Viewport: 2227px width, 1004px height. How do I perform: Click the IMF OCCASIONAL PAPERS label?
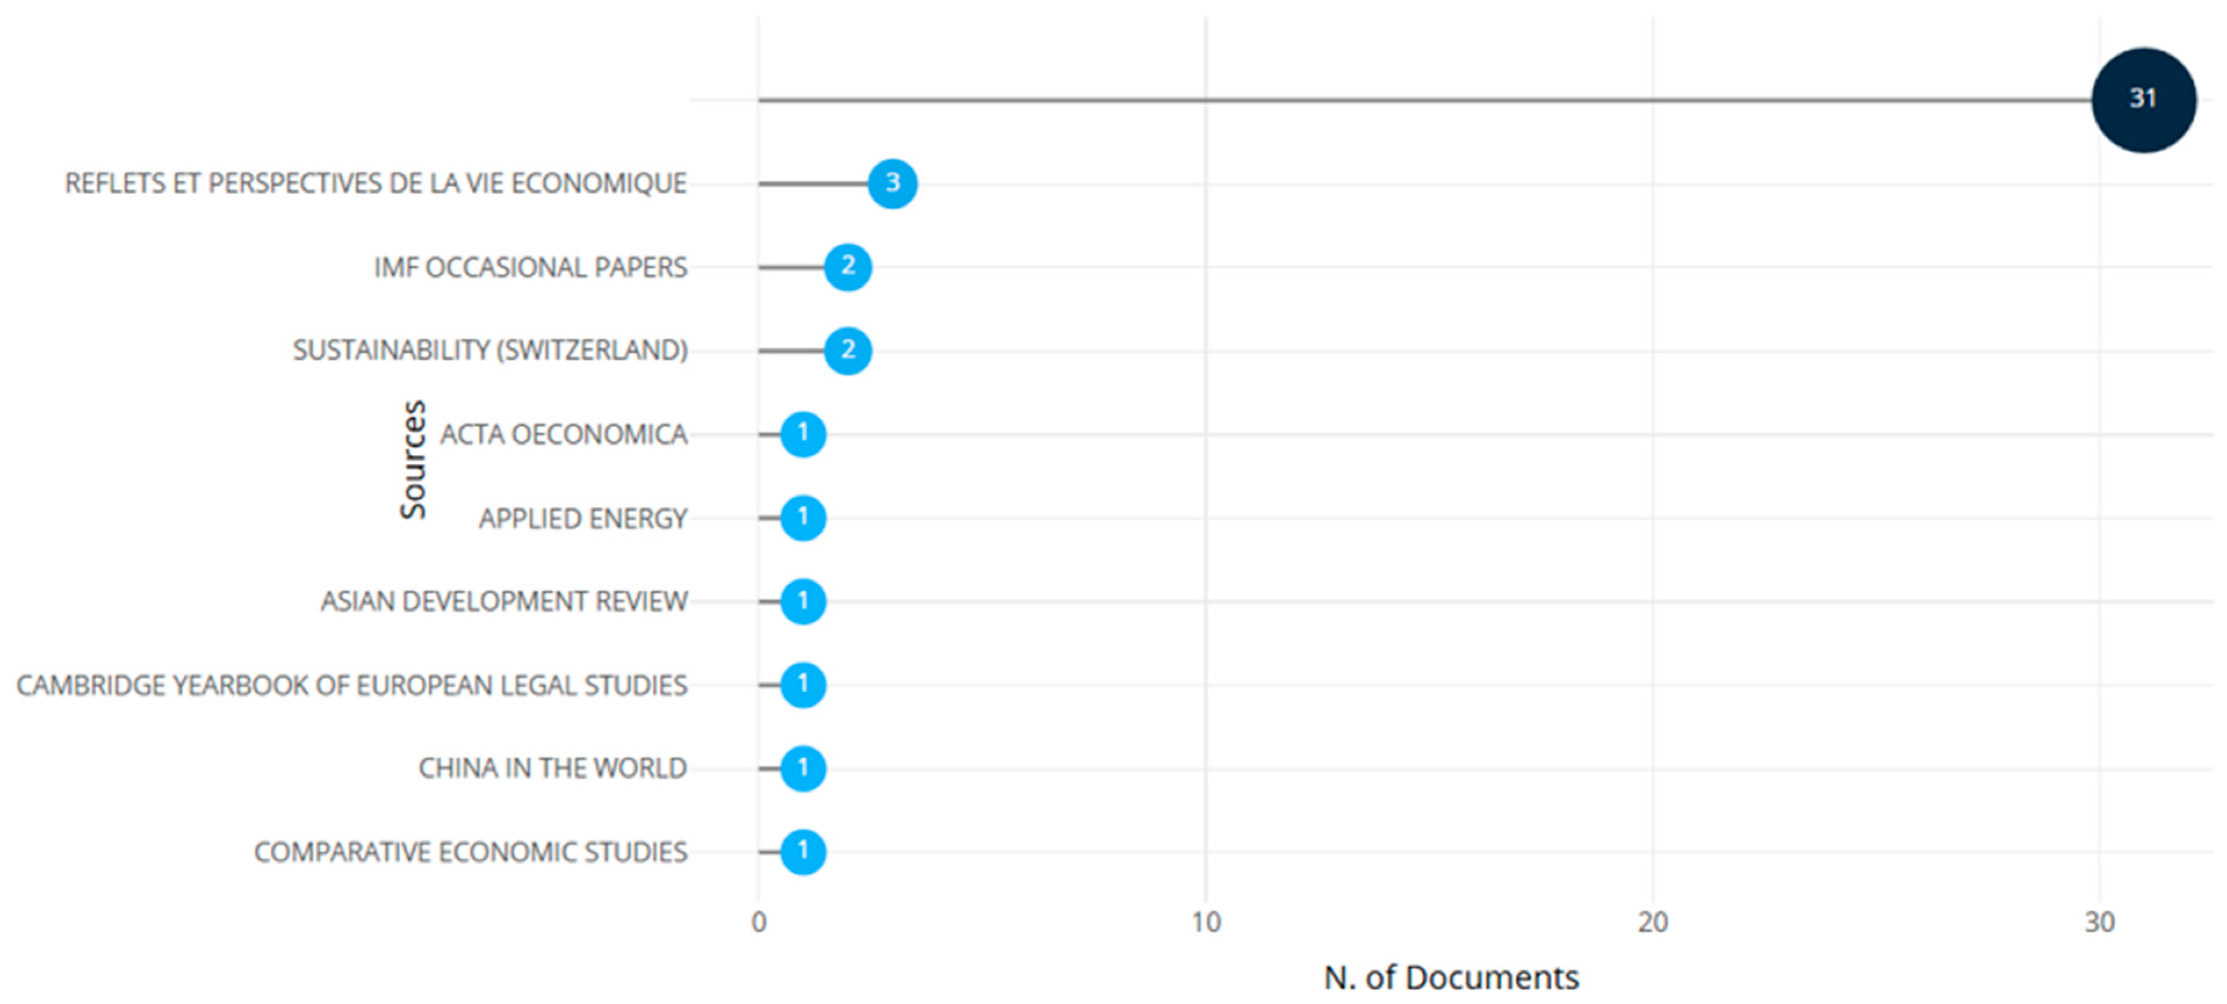click(530, 267)
